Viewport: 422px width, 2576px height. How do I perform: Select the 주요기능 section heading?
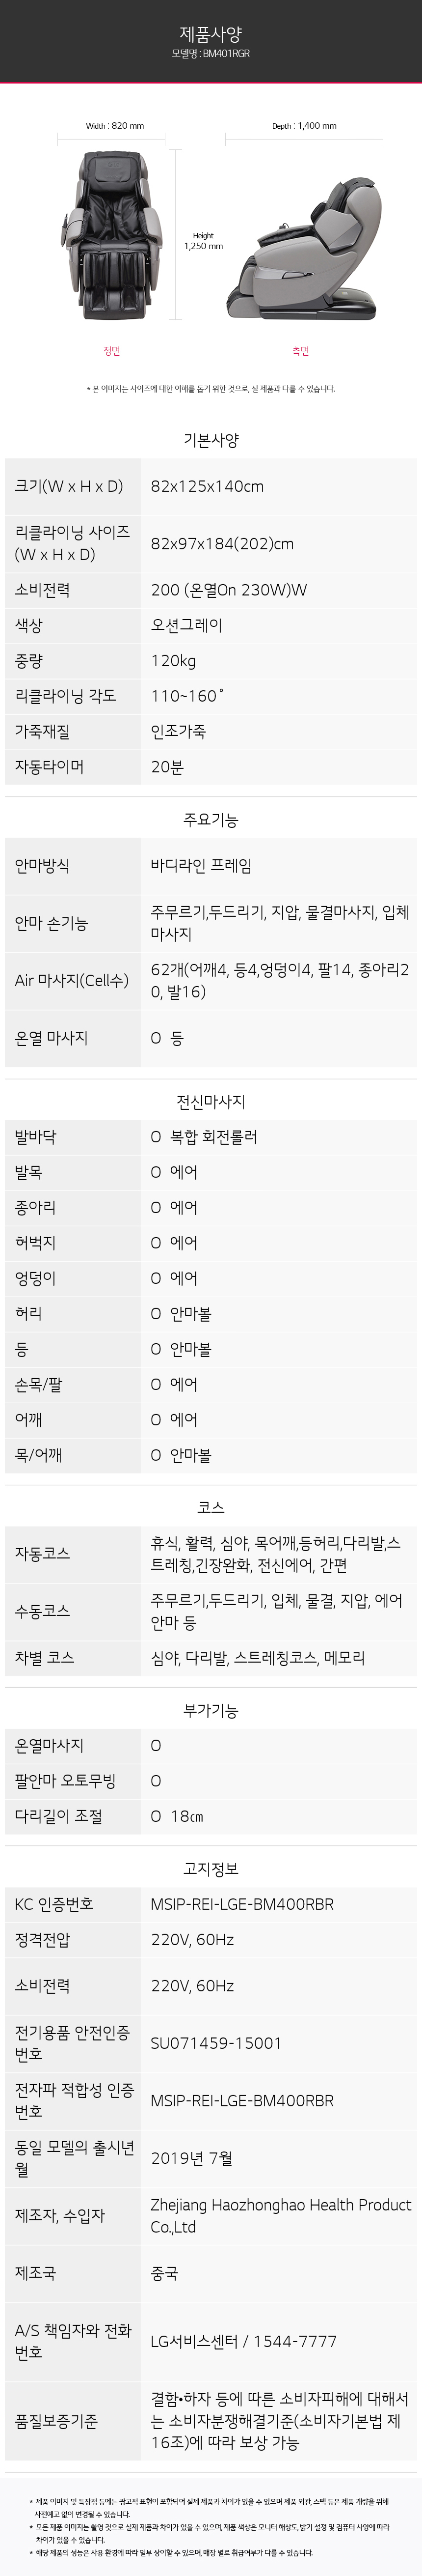pos(211,820)
